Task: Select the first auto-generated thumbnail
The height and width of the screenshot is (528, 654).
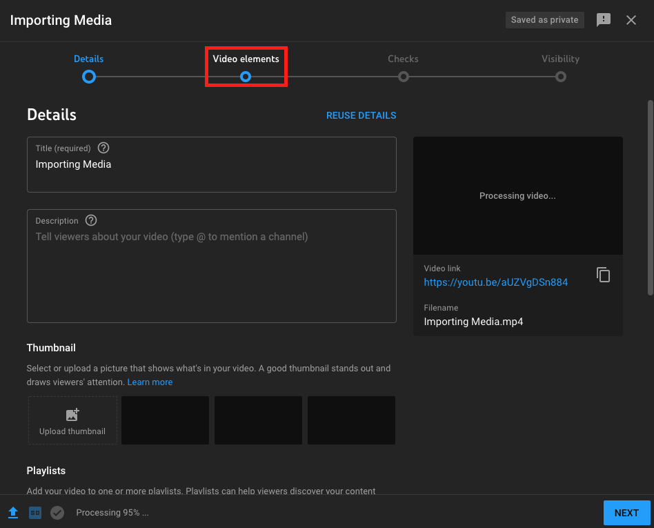Action: coord(165,420)
